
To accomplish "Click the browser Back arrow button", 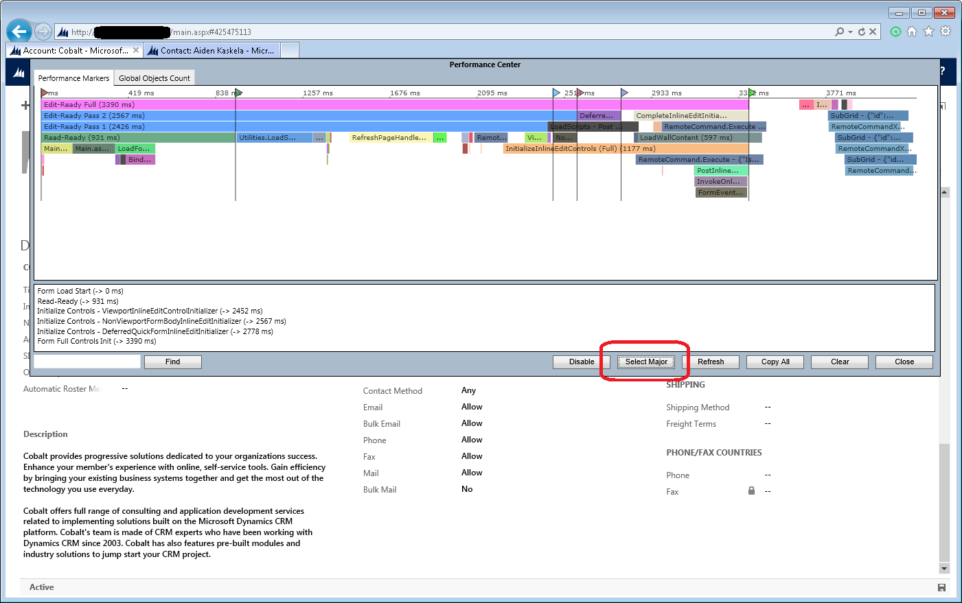I will (19, 32).
